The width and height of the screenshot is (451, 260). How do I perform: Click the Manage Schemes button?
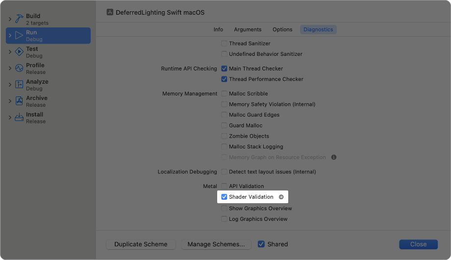click(216, 244)
